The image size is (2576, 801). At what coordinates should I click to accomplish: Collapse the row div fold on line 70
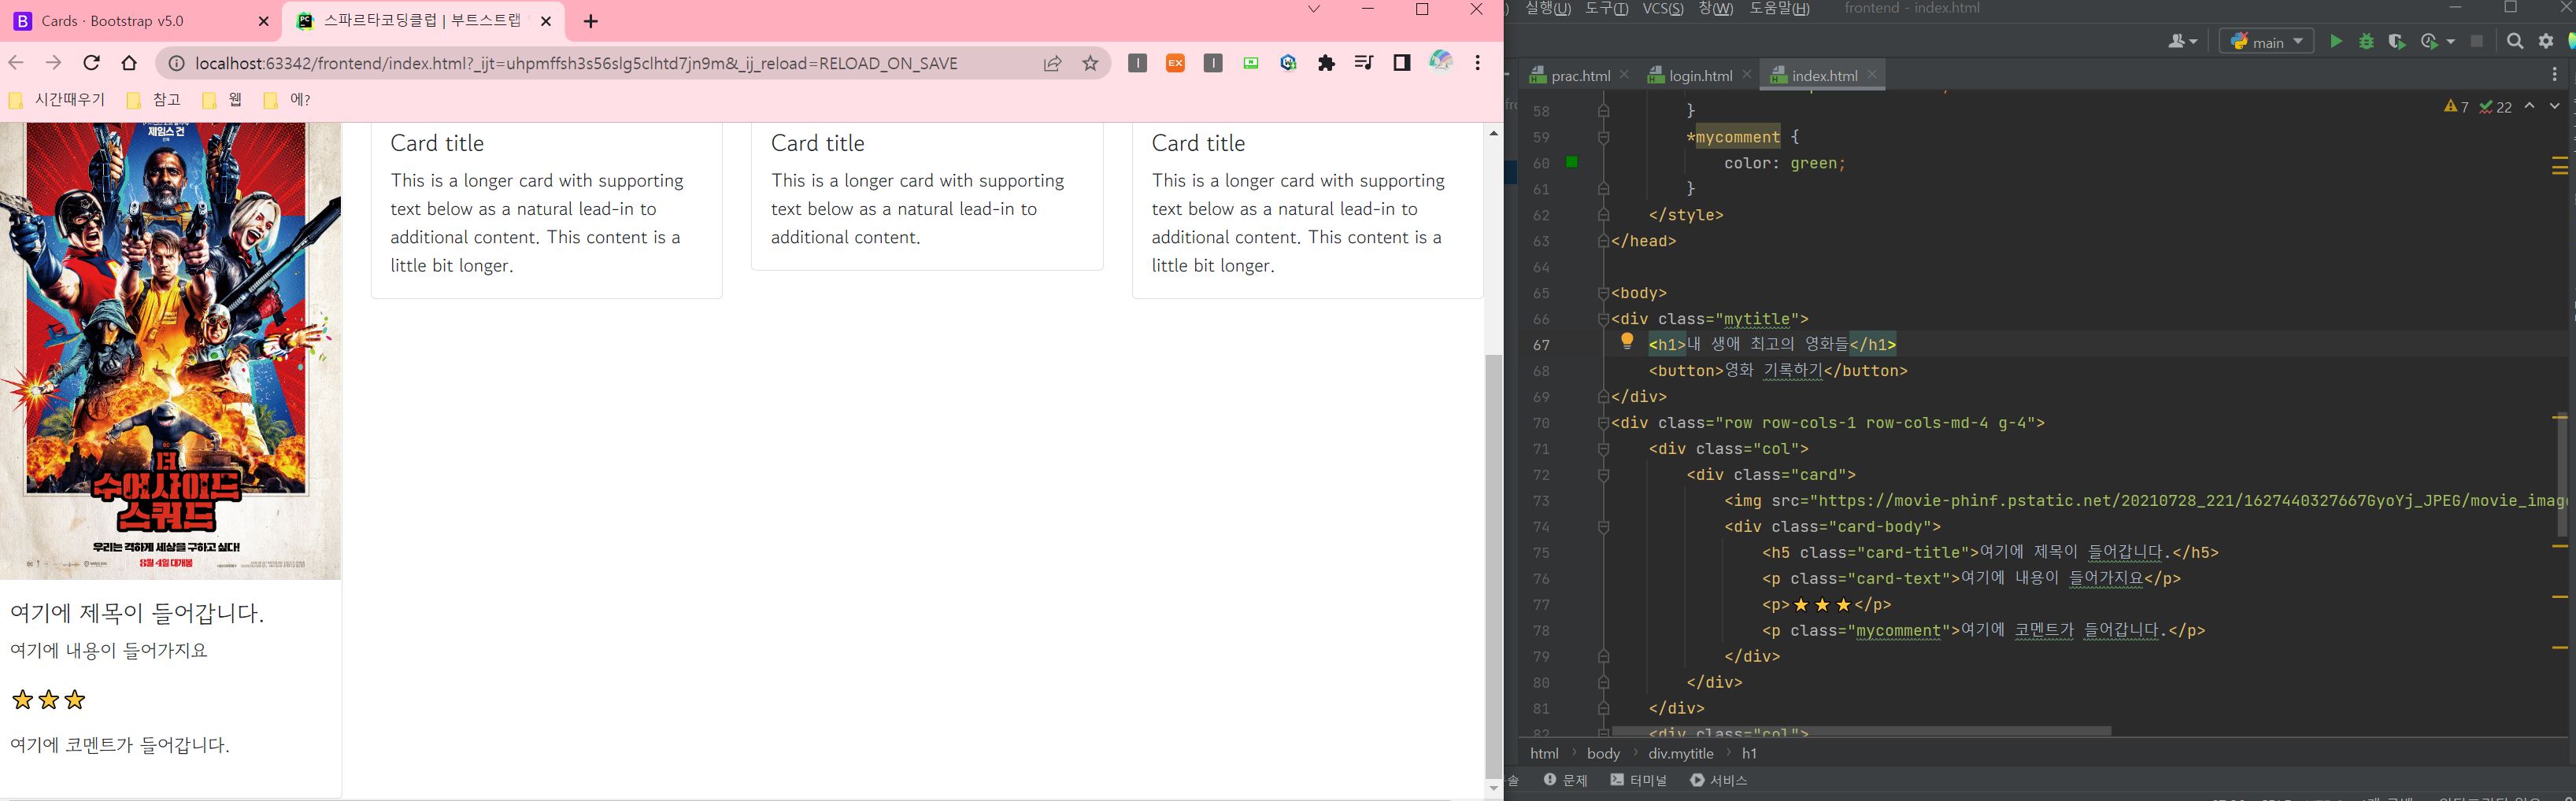tap(1604, 423)
